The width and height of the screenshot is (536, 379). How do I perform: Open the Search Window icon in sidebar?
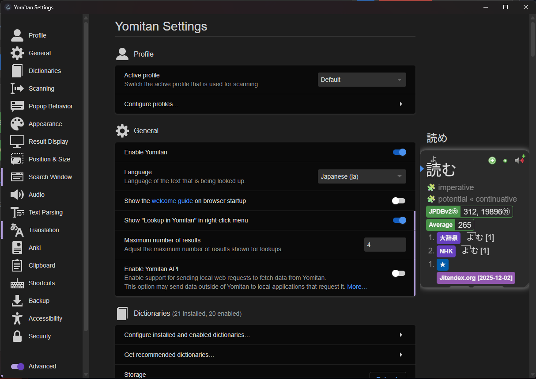[x=17, y=177]
